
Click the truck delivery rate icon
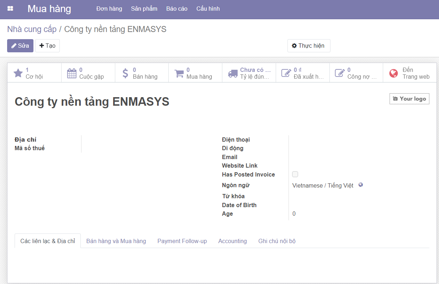click(x=233, y=73)
